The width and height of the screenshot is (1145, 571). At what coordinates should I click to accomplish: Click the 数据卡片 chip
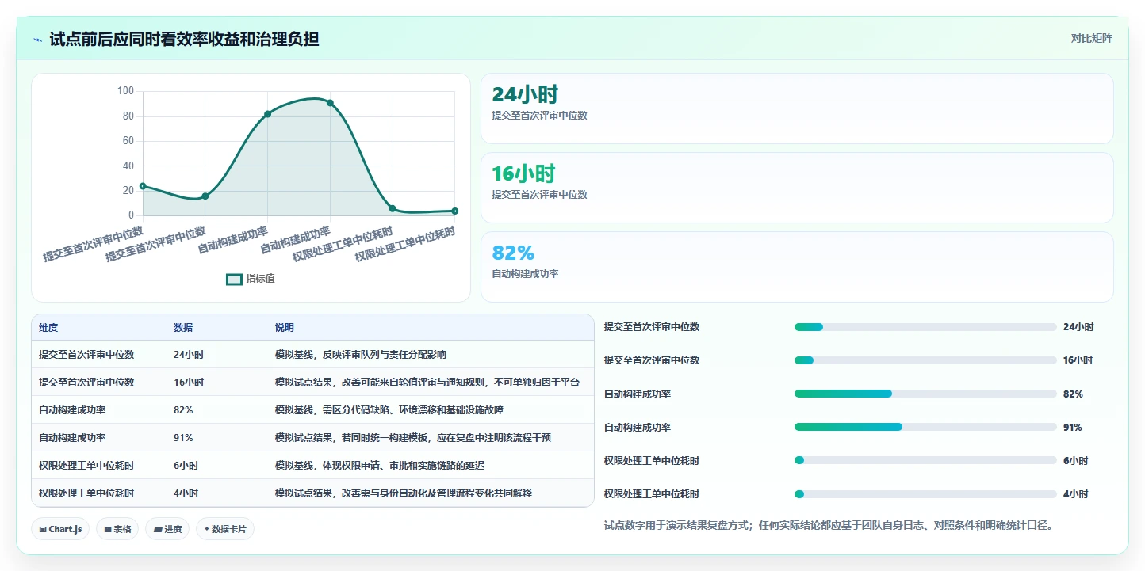225,529
